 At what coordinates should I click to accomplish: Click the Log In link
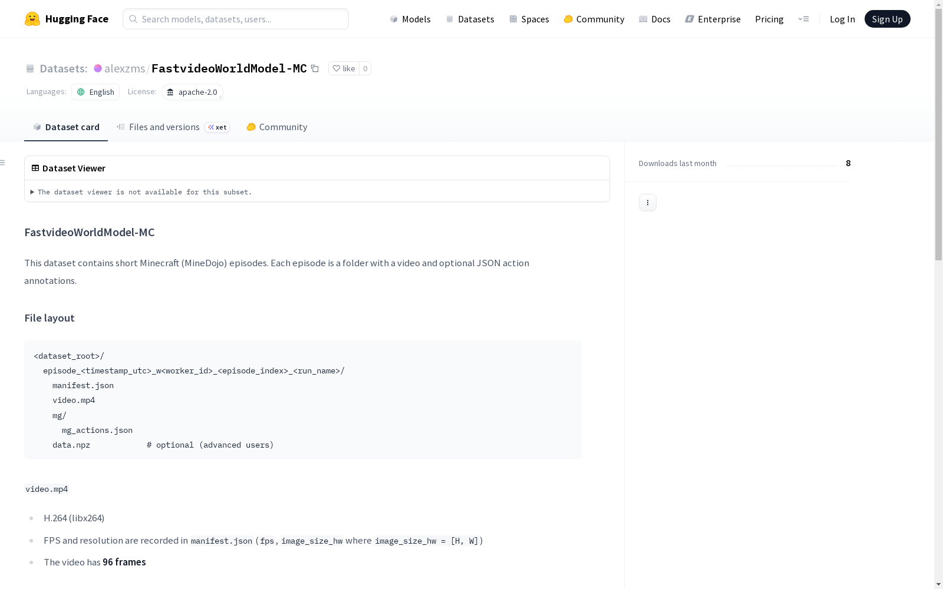tap(842, 19)
